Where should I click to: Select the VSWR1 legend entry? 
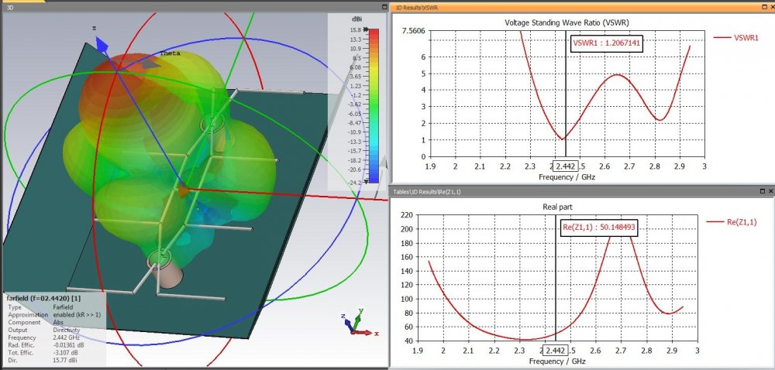click(x=739, y=37)
